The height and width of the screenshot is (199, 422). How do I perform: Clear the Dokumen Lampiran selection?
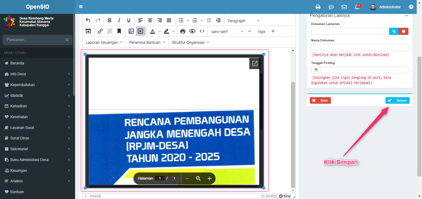[403, 31]
